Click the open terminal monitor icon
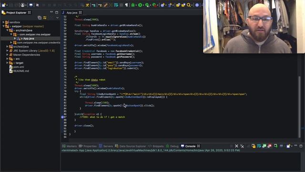This screenshot has width=305, height=172. 31,5
